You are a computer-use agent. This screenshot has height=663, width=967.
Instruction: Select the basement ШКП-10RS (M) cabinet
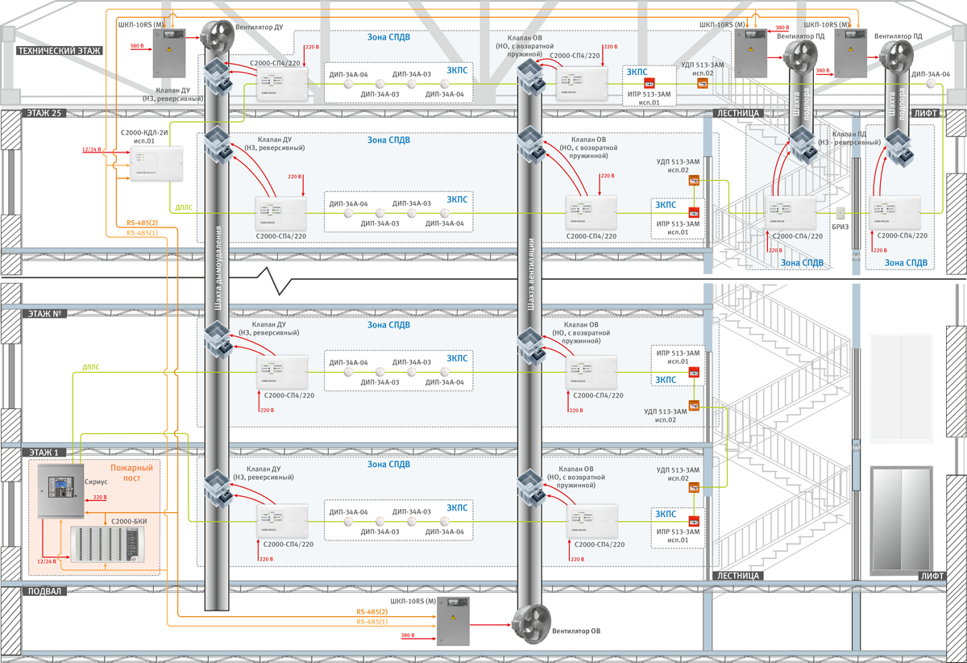click(452, 622)
